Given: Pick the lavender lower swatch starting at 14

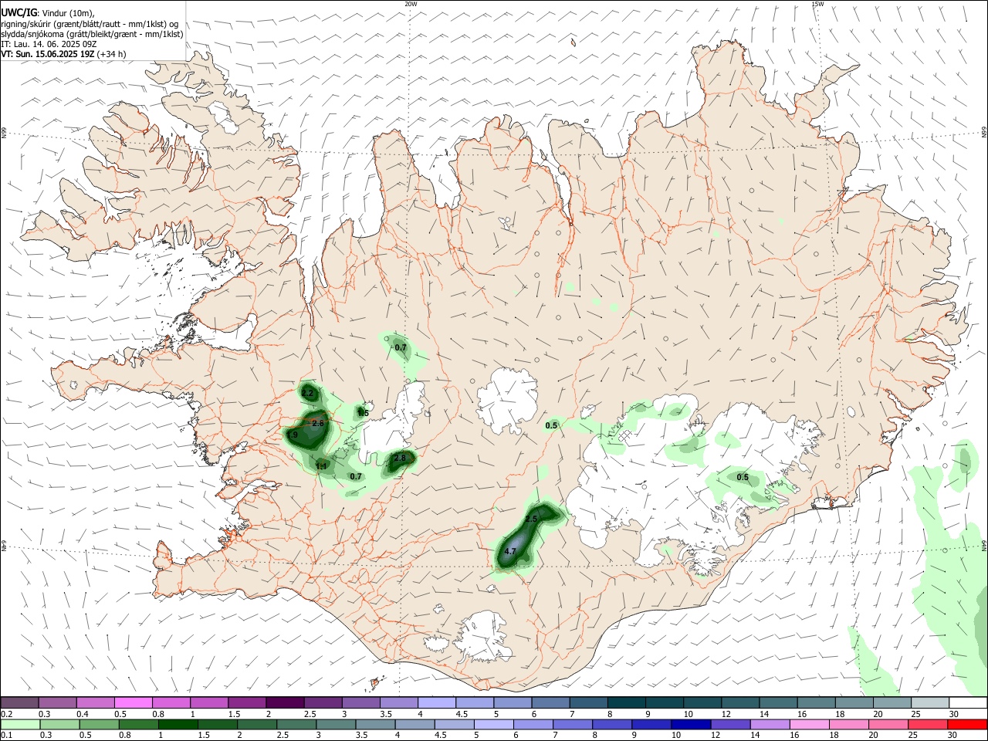Looking at the screenshot, I should 770,724.
